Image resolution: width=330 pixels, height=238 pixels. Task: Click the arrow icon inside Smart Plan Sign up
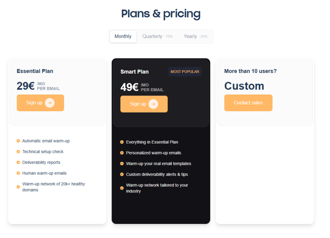point(154,104)
